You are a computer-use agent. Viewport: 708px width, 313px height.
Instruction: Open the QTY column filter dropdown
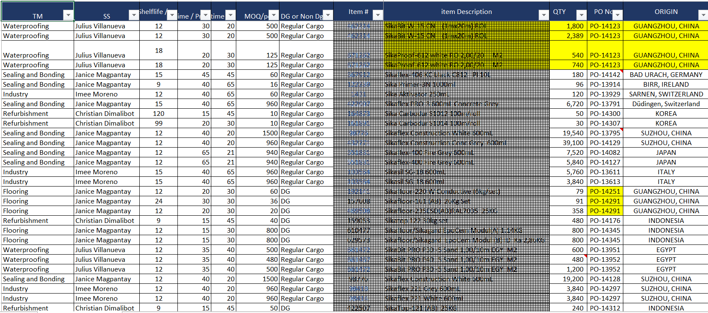click(x=582, y=16)
